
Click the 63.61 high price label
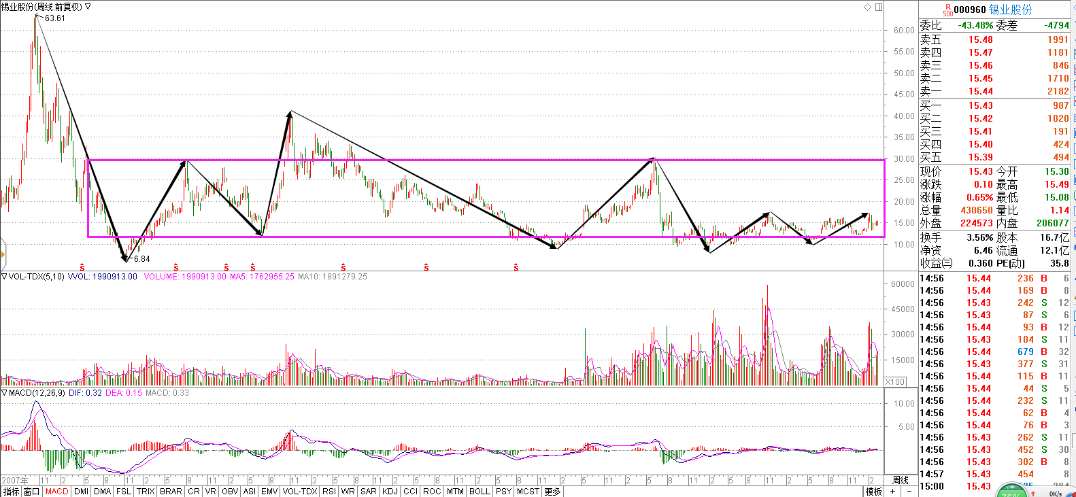click(x=55, y=18)
